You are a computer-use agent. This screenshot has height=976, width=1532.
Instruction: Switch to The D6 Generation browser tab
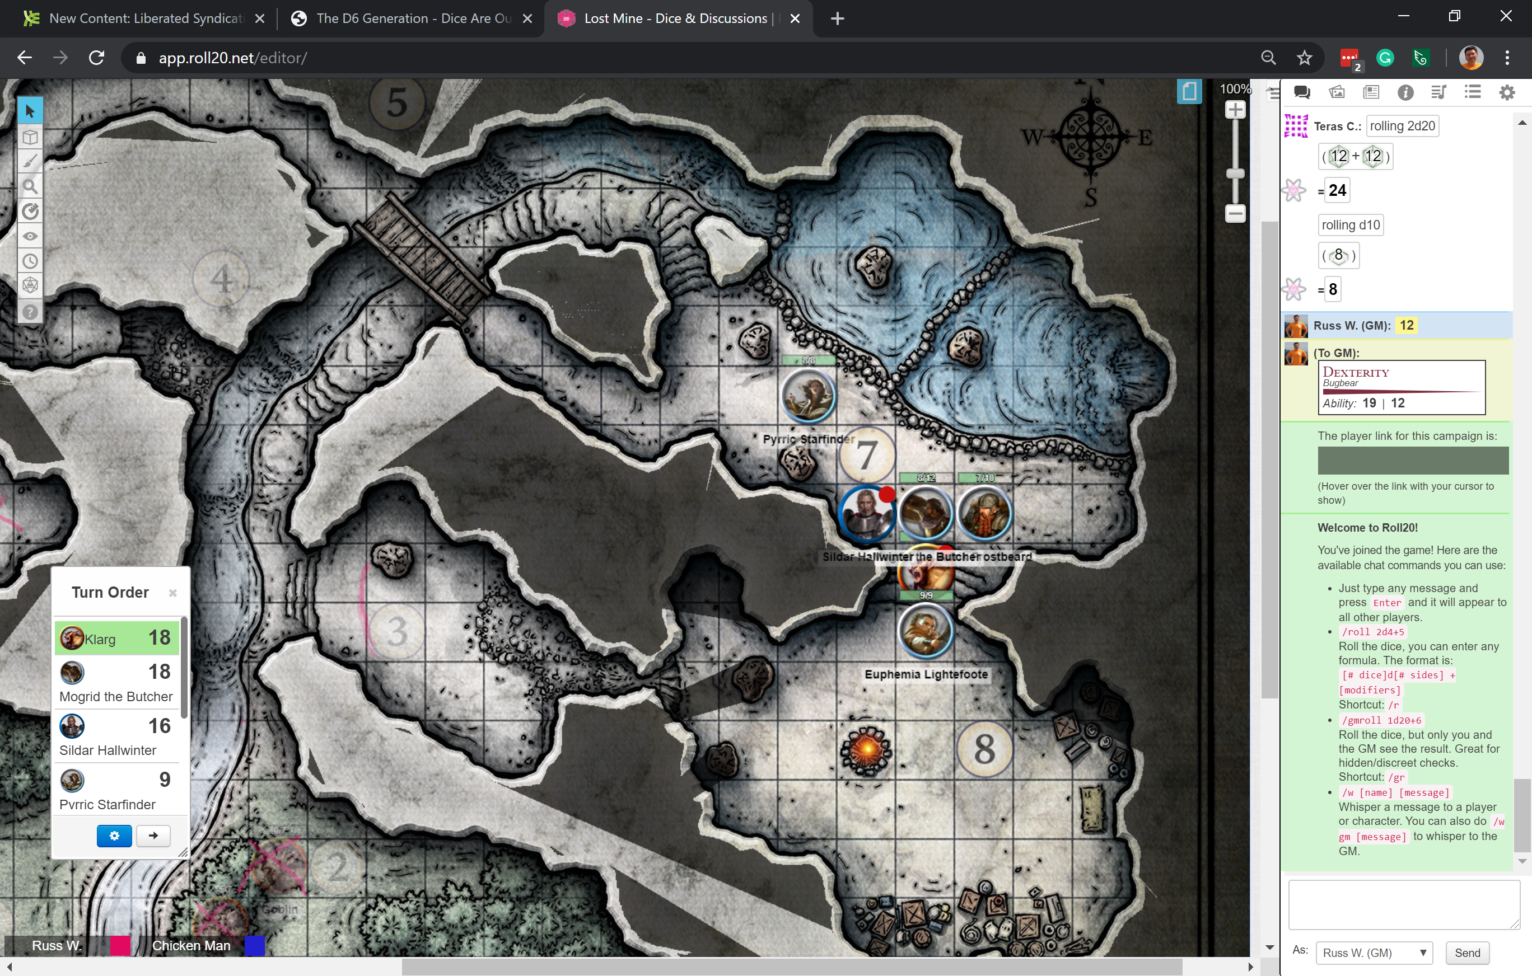point(411,18)
